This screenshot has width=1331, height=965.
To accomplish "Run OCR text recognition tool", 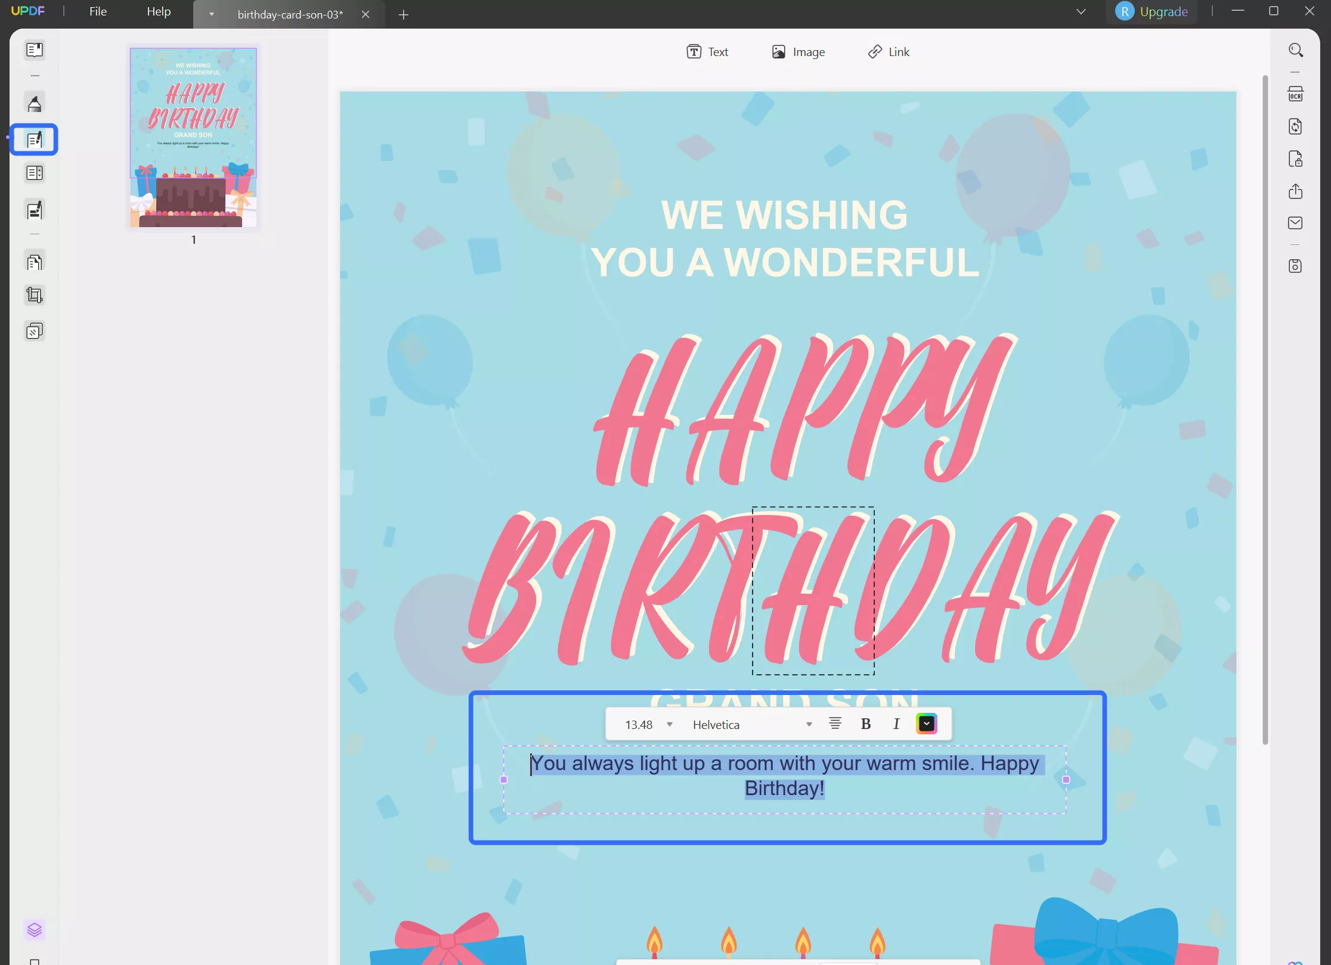I will [1295, 94].
